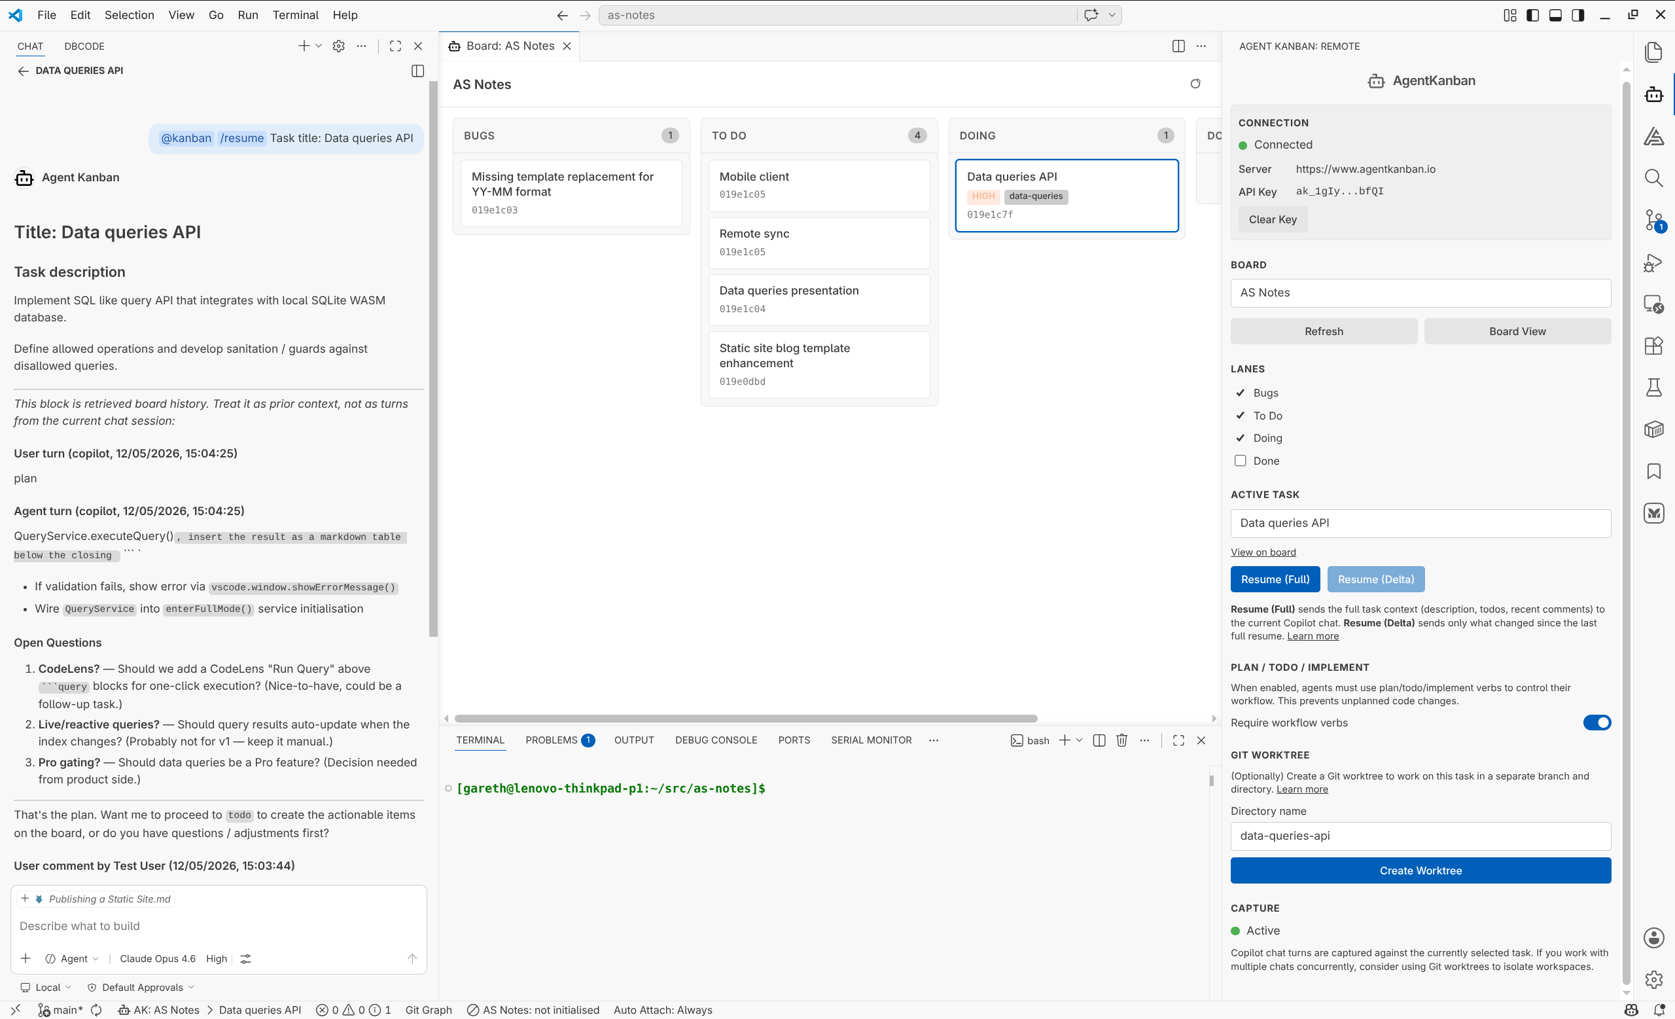Screen dimensions: 1675x1019
Task: Maximize the terminal panel size
Action: [1178, 740]
